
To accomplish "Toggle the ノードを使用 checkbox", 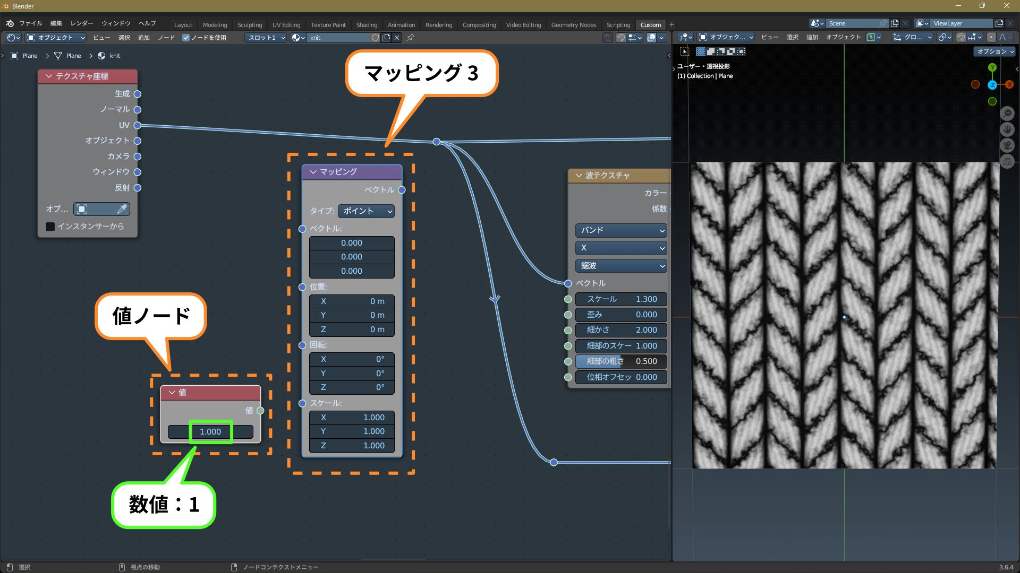I will (186, 38).
